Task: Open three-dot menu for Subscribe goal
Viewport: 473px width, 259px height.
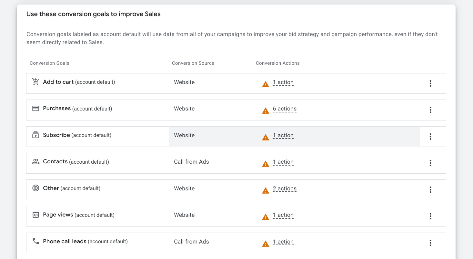Action: tap(430, 137)
